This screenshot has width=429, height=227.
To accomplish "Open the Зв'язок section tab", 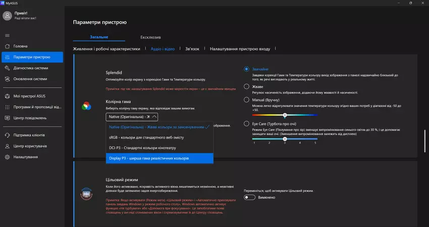I will click(x=192, y=49).
